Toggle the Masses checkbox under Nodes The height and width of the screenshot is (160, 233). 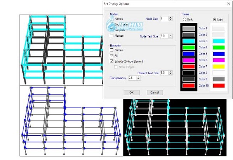(112, 36)
